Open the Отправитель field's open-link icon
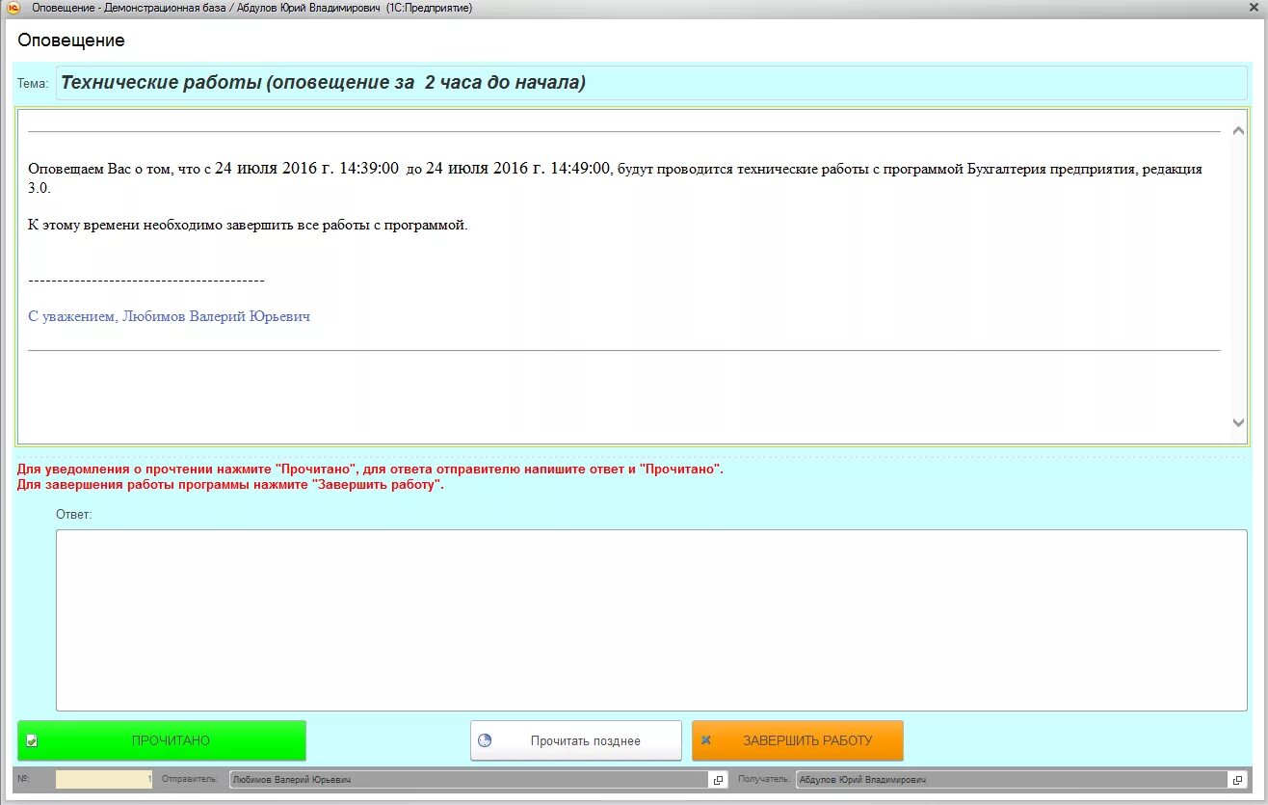 [x=718, y=780]
